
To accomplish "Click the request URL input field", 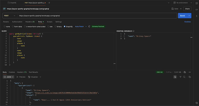I will [97, 16].
